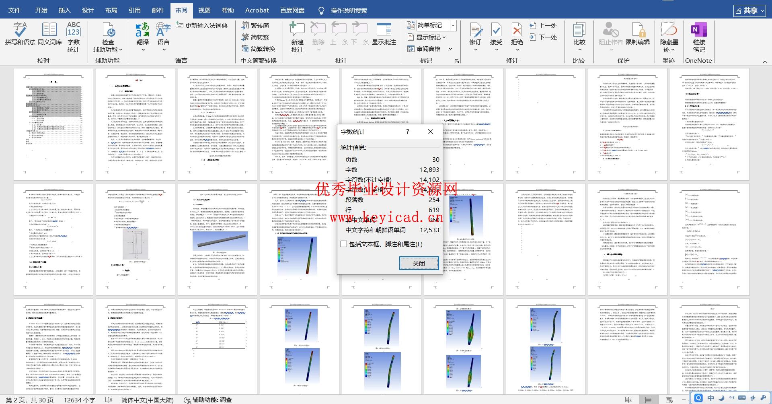
Task: Click language '简体中文(中国大陆)' in status bar
Action: pyautogui.click(x=148, y=400)
